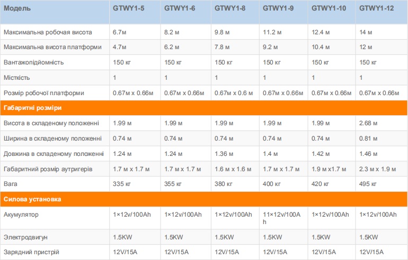Image resolution: width=408 pixels, height=260 pixels.
Task: Click the '7.8 м' platform height value
Action: [x=222, y=47]
